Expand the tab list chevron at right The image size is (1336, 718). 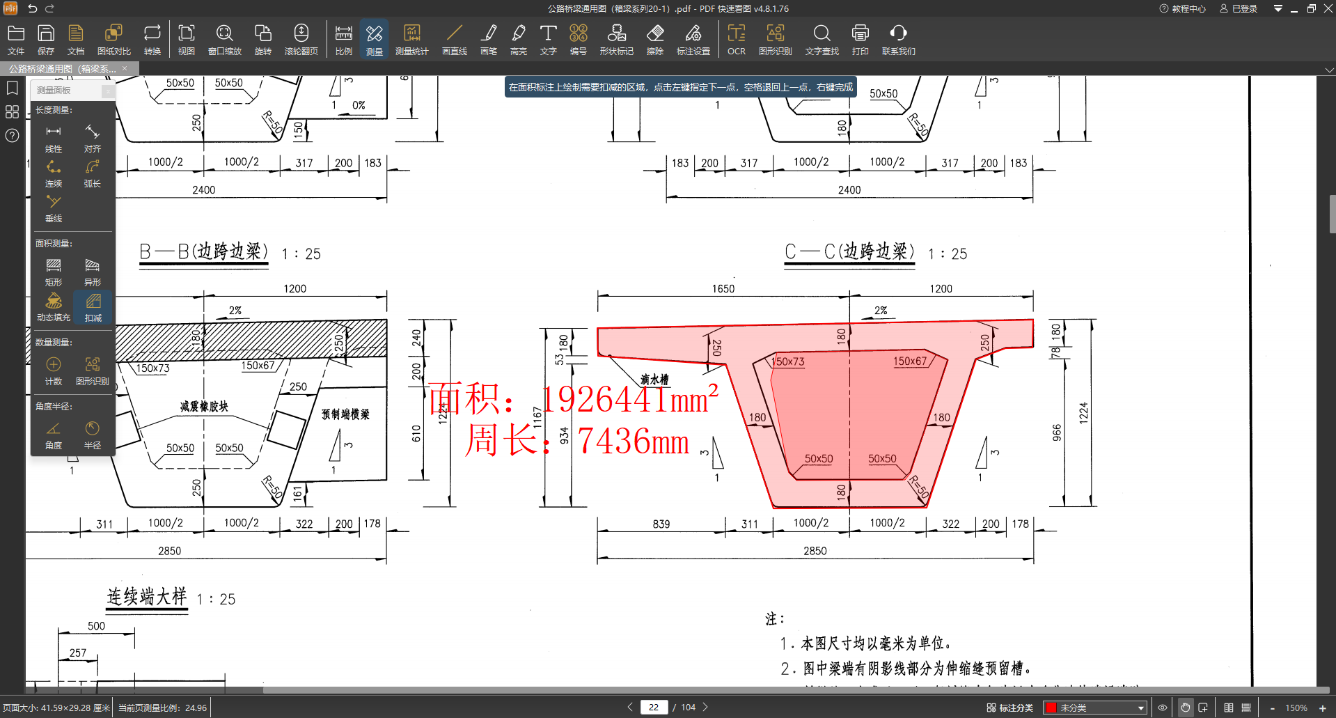pyautogui.click(x=1329, y=70)
